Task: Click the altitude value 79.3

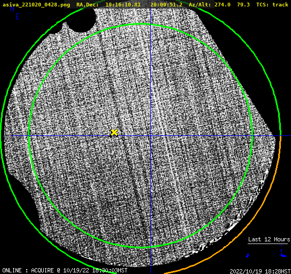Action: click(243, 4)
